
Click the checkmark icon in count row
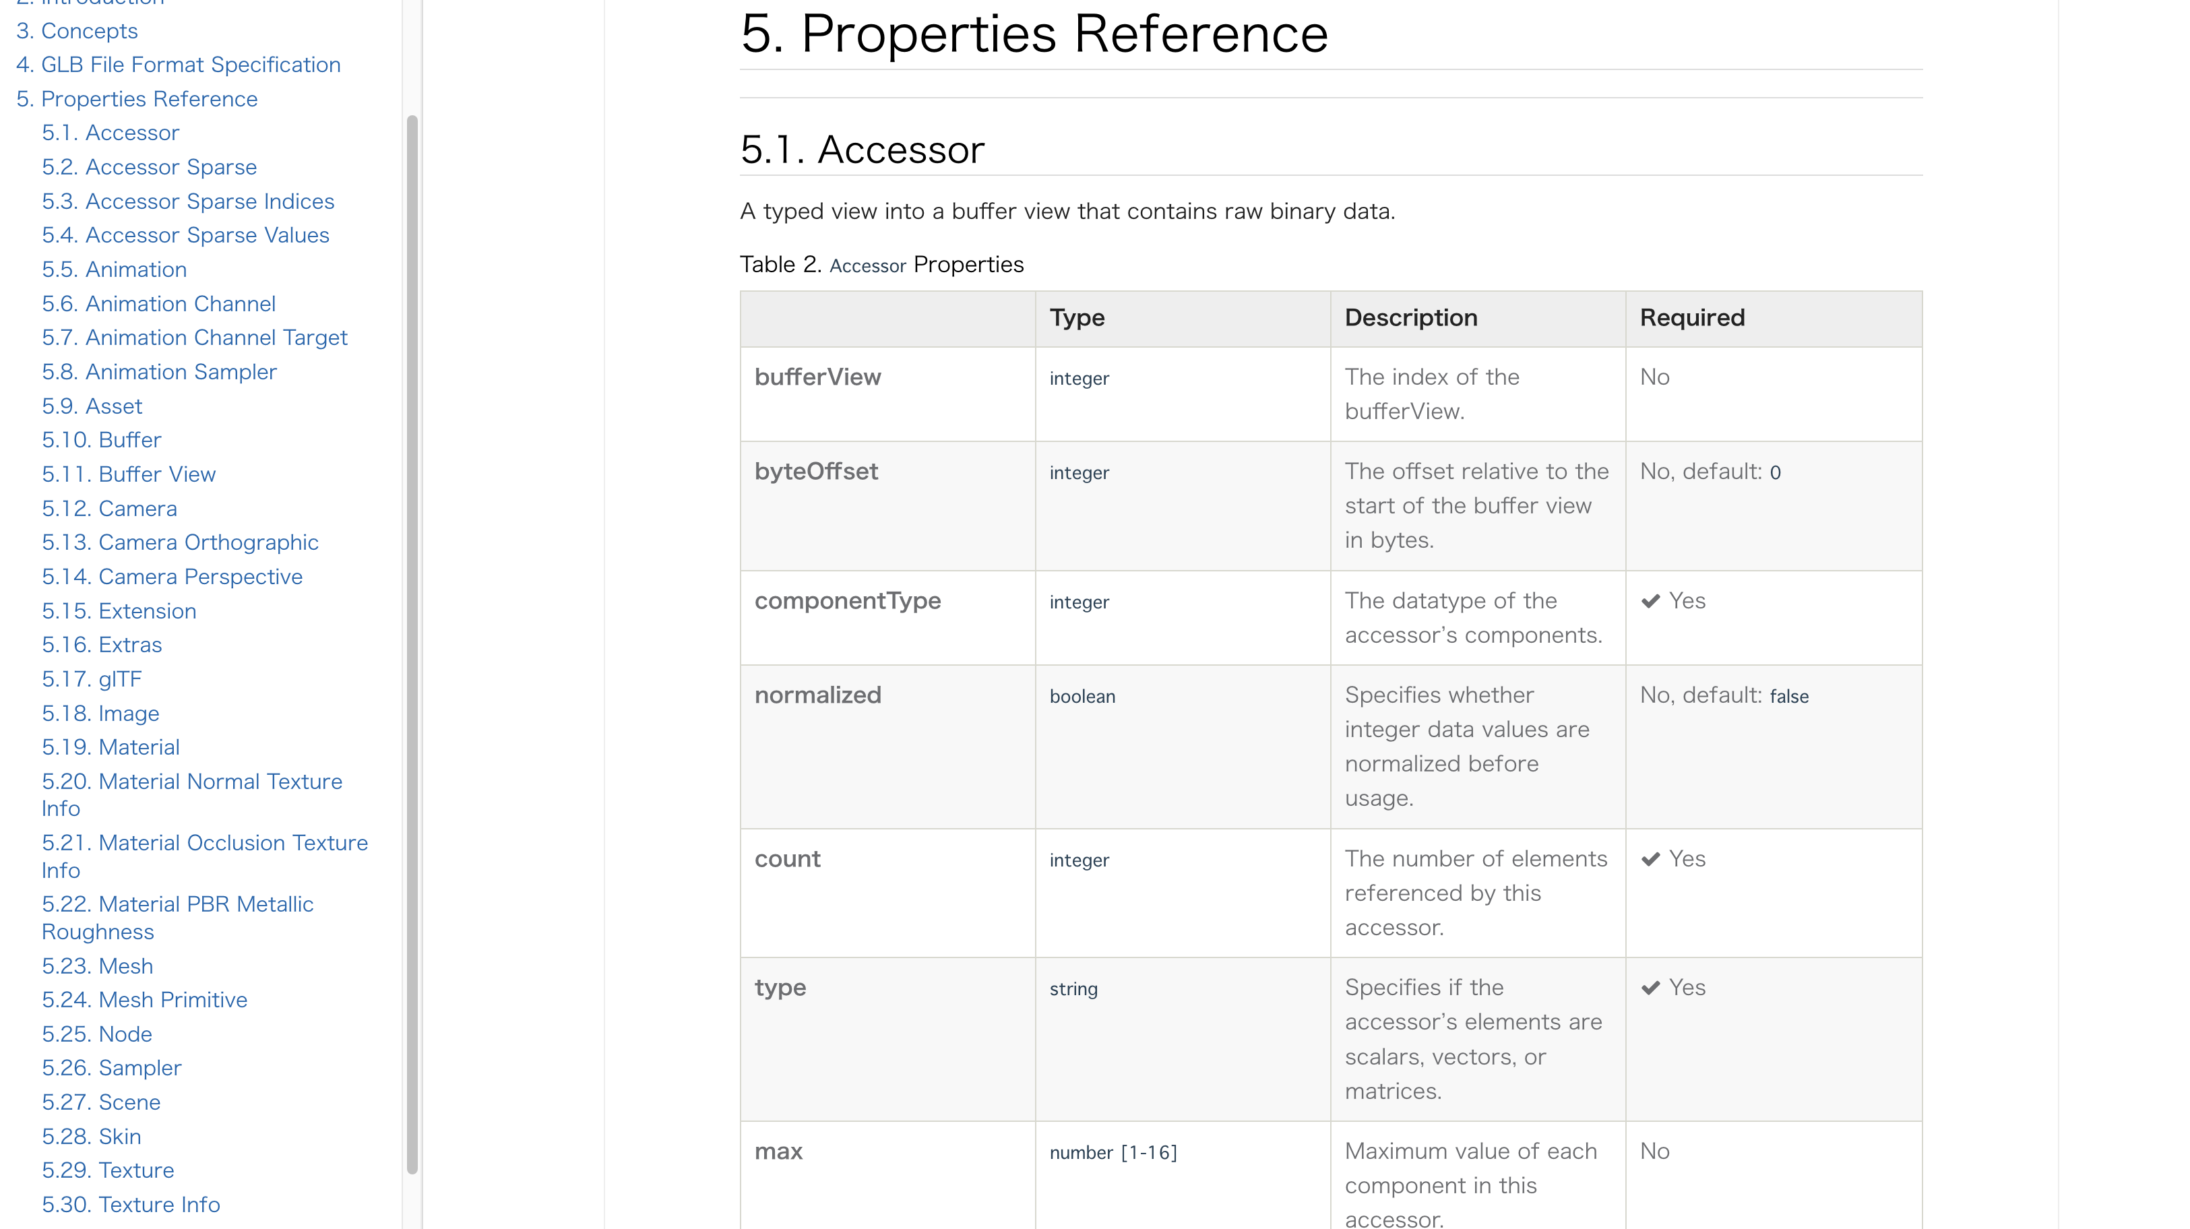(1651, 859)
